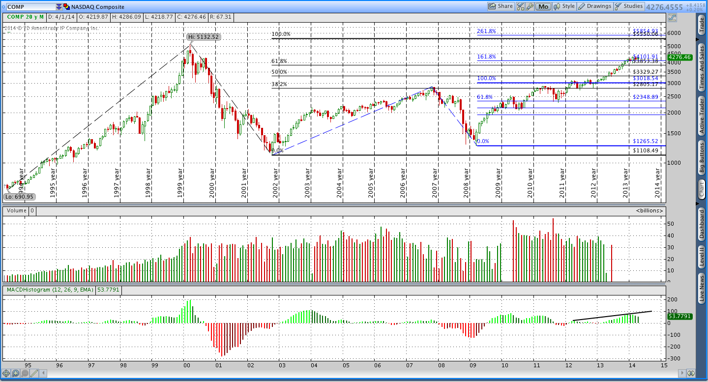Click the colored linking squares icon
Screen dimensions: 708x382
(x=66, y=7)
